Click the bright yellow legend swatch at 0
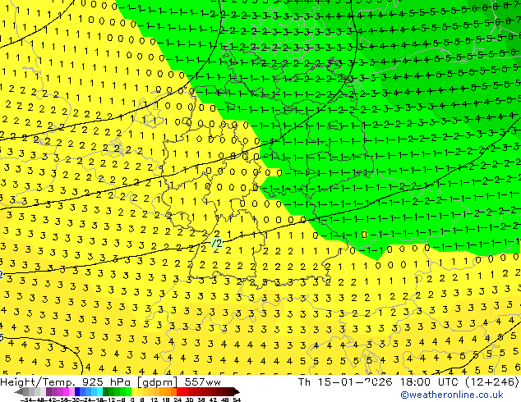The image size is (521, 402). pyautogui.click(x=134, y=391)
